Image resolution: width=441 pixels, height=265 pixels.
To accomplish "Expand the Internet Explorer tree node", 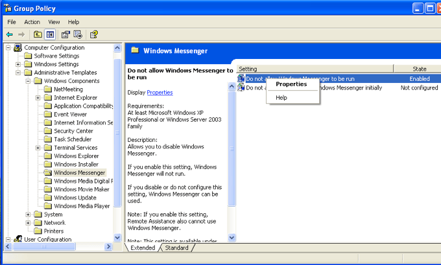I will point(38,98).
